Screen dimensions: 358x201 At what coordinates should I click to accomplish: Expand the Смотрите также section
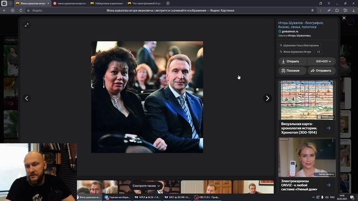tap(146, 186)
